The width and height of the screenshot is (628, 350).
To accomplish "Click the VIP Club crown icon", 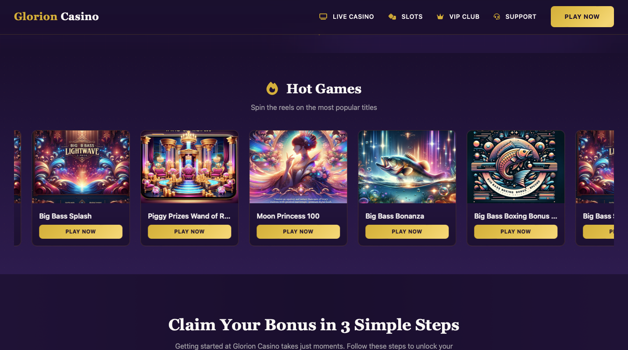I will click(440, 17).
